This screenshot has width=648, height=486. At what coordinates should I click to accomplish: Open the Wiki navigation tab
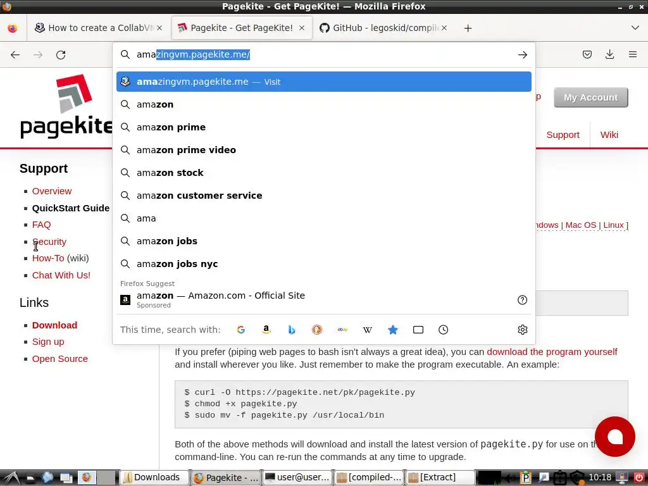pos(609,135)
